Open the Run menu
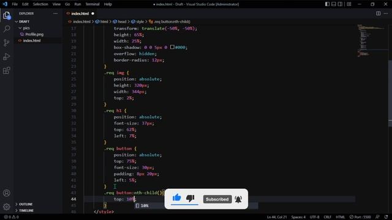The image size is (392, 220). point(78,4)
